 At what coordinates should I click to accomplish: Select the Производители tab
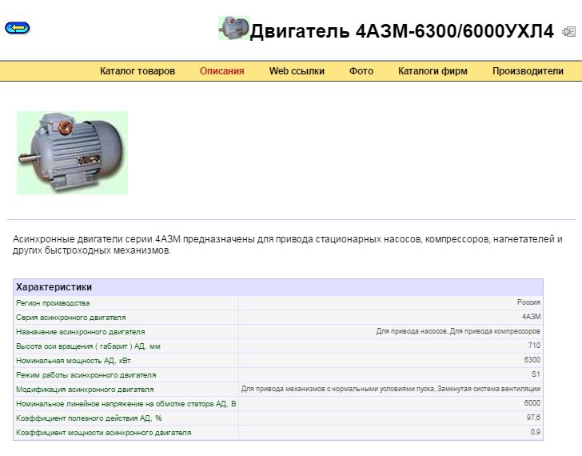pyautogui.click(x=528, y=71)
